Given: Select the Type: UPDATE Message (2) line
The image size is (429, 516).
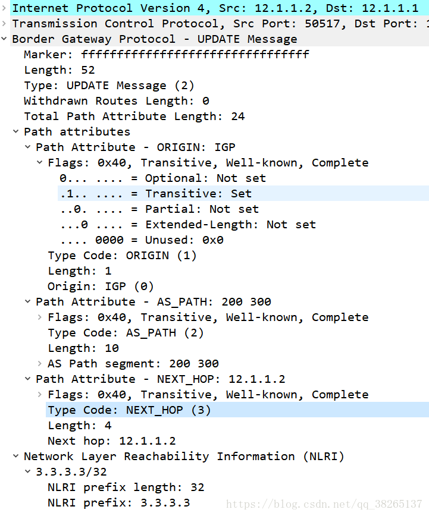Looking at the screenshot, I should [109, 86].
